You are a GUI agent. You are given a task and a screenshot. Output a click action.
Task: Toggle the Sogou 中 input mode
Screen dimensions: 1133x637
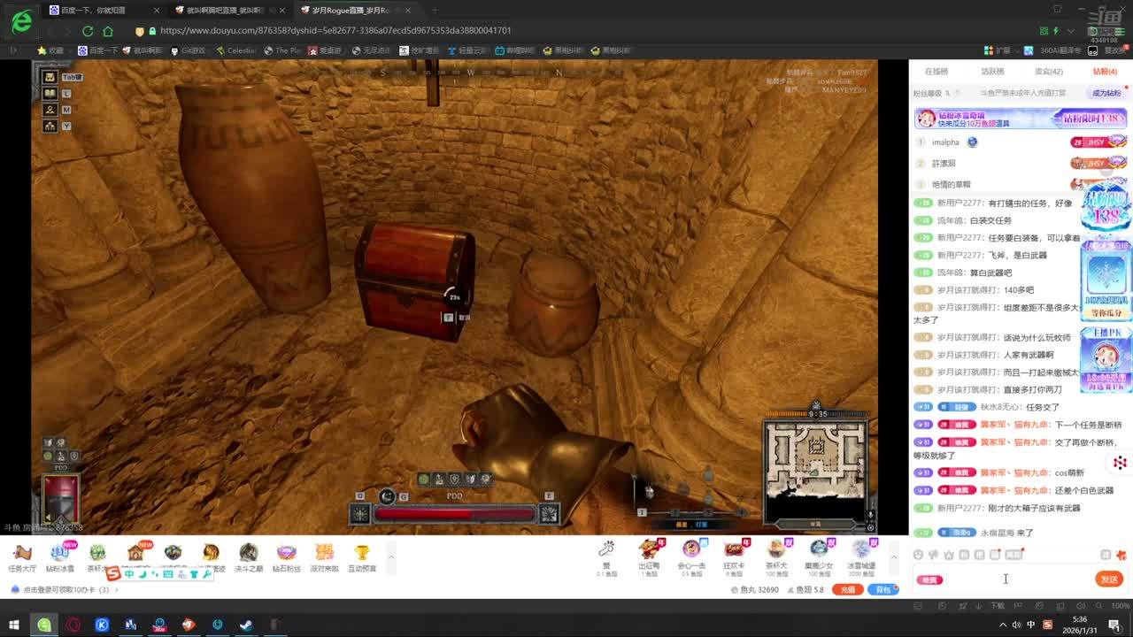129,575
